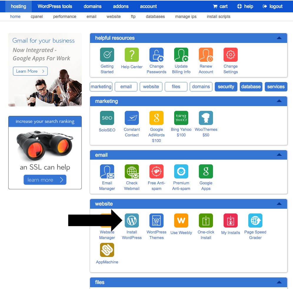The image size is (293, 289).
Task: Open Change Settings gear icon
Action: pos(231,54)
